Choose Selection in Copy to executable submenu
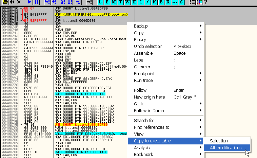This screenshot has height=158, width=257. tap(219, 141)
